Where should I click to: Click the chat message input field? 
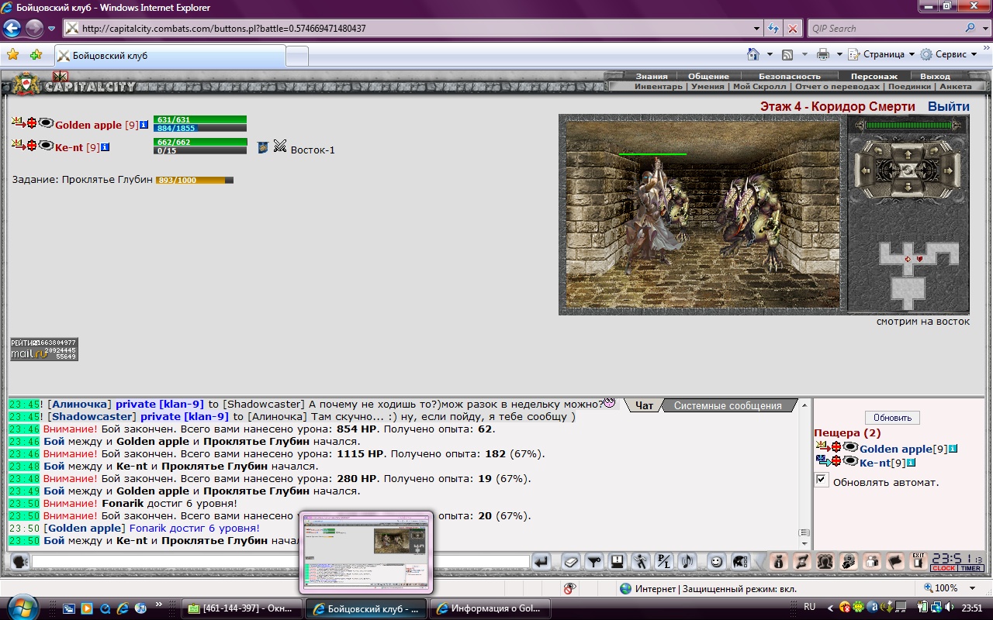280,561
